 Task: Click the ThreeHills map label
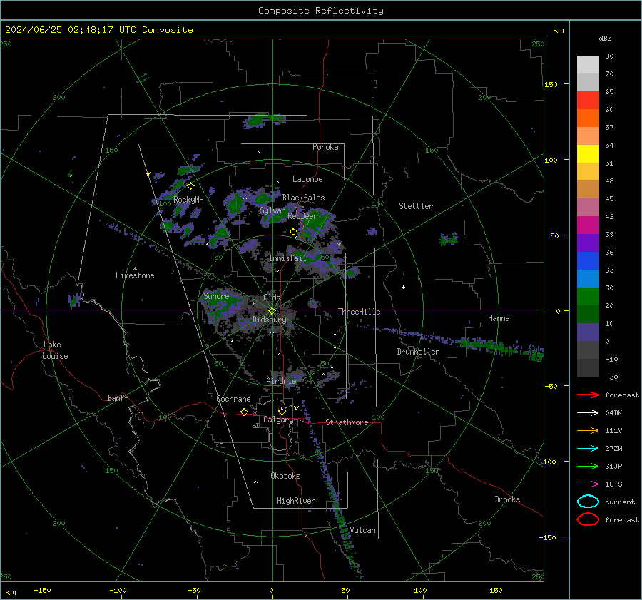tap(359, 312)
